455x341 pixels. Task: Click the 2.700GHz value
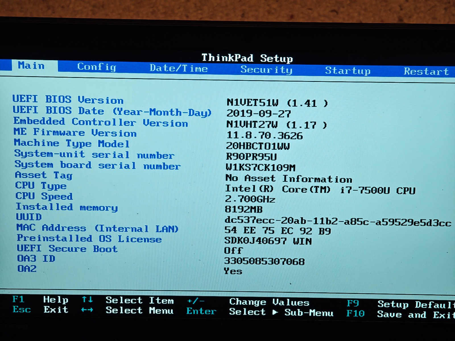[250, 199]
